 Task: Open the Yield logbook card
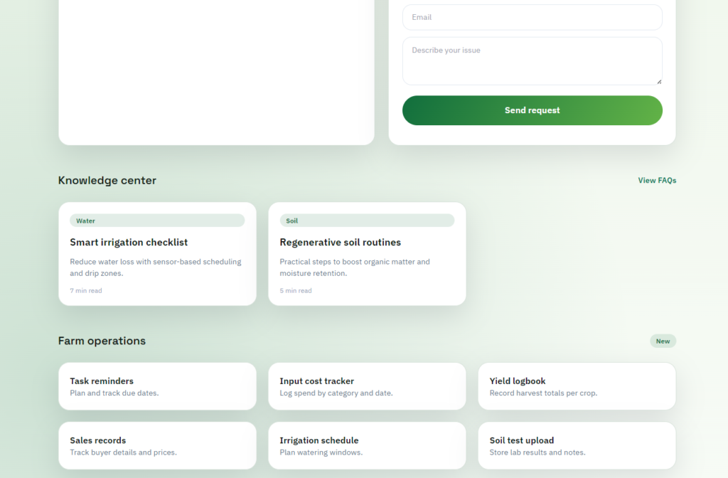pyautogui.click(x=577, y=386)
